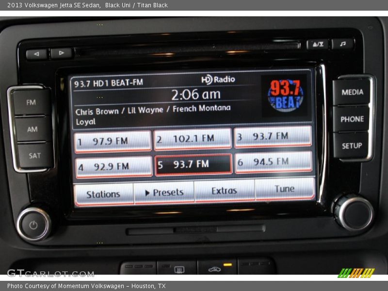
Task: Open the Presets tab
Action: tap(164, 193)
